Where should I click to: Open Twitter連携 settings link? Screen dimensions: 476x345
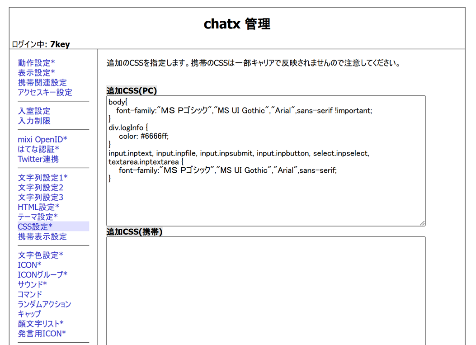click(38, 159)
